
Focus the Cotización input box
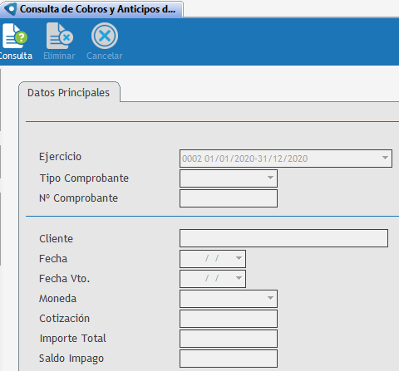click(229, 319)
